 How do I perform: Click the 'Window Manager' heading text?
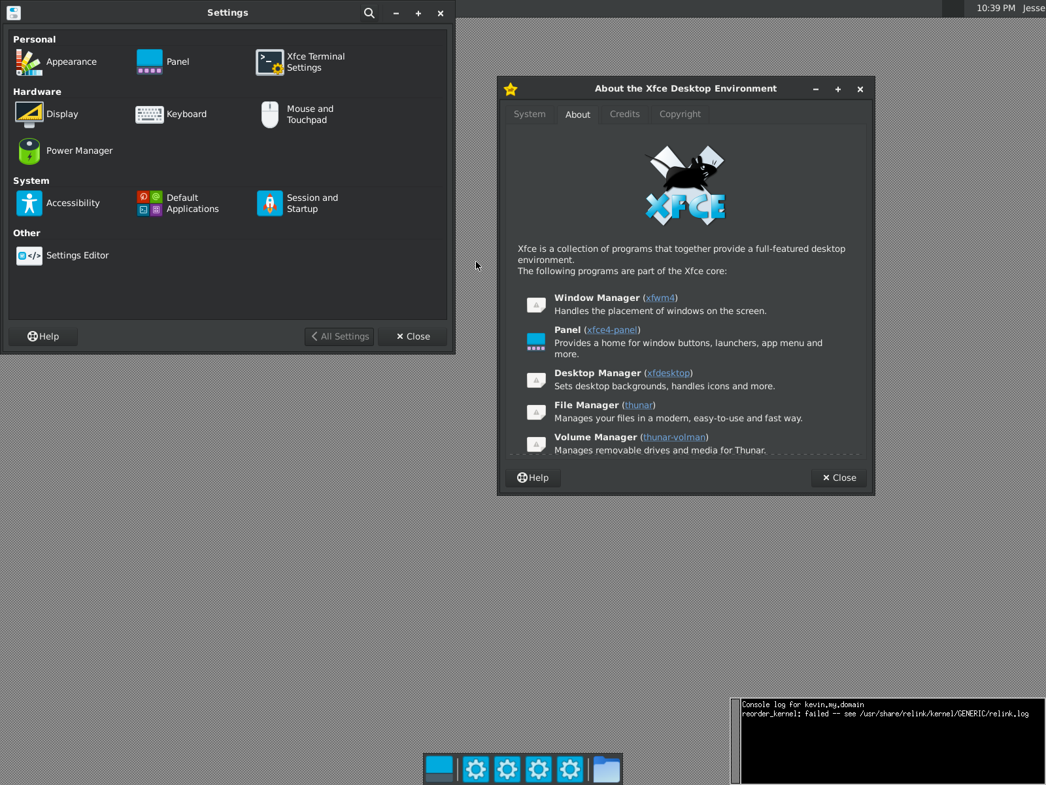597,298
